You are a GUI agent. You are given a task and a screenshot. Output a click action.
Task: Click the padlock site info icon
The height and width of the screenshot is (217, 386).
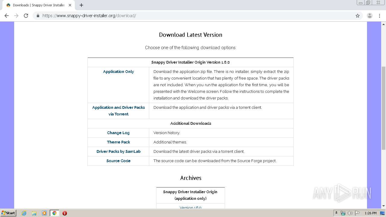click(38, 16)
